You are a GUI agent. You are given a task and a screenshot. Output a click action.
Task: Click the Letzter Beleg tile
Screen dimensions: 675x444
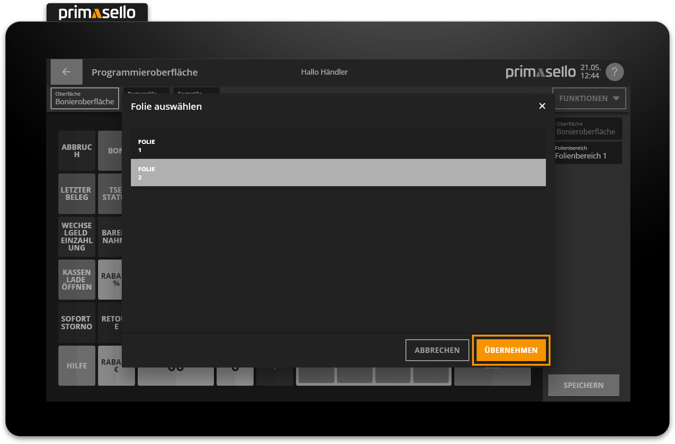(x=77, y=194)
